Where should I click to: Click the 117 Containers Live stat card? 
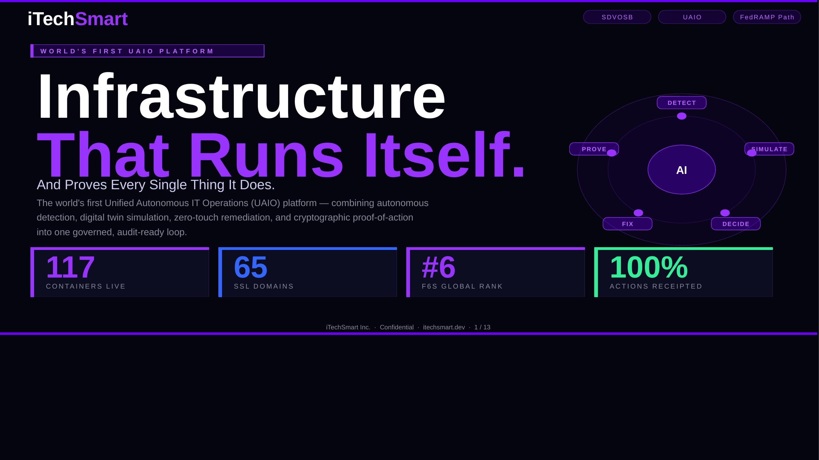coord(120,272)
